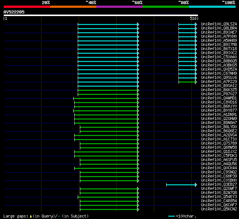Click the cyan ~100% legend segment
Screen dimensions: 239x219
(x=212, y=7)
